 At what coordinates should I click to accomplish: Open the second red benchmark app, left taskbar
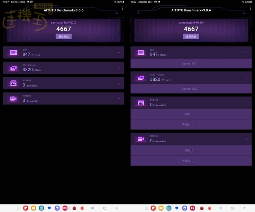[x=82, y=208]
